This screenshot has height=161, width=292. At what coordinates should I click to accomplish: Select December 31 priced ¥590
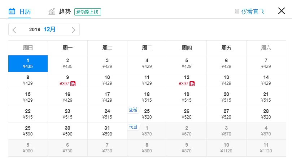(x=107, y=131)
